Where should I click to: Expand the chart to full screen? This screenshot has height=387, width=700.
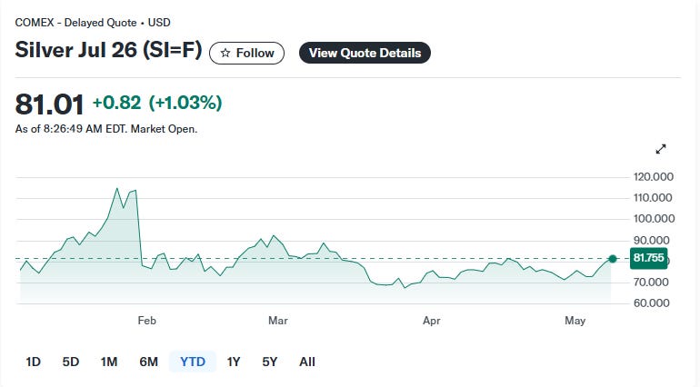tap(661, 149)
